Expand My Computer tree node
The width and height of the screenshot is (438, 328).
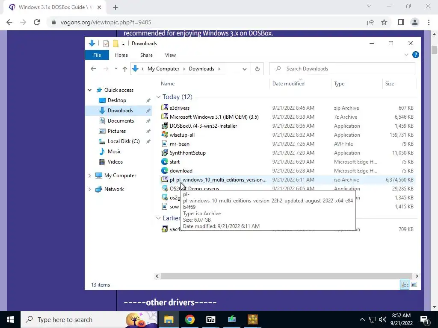[90, 176]
